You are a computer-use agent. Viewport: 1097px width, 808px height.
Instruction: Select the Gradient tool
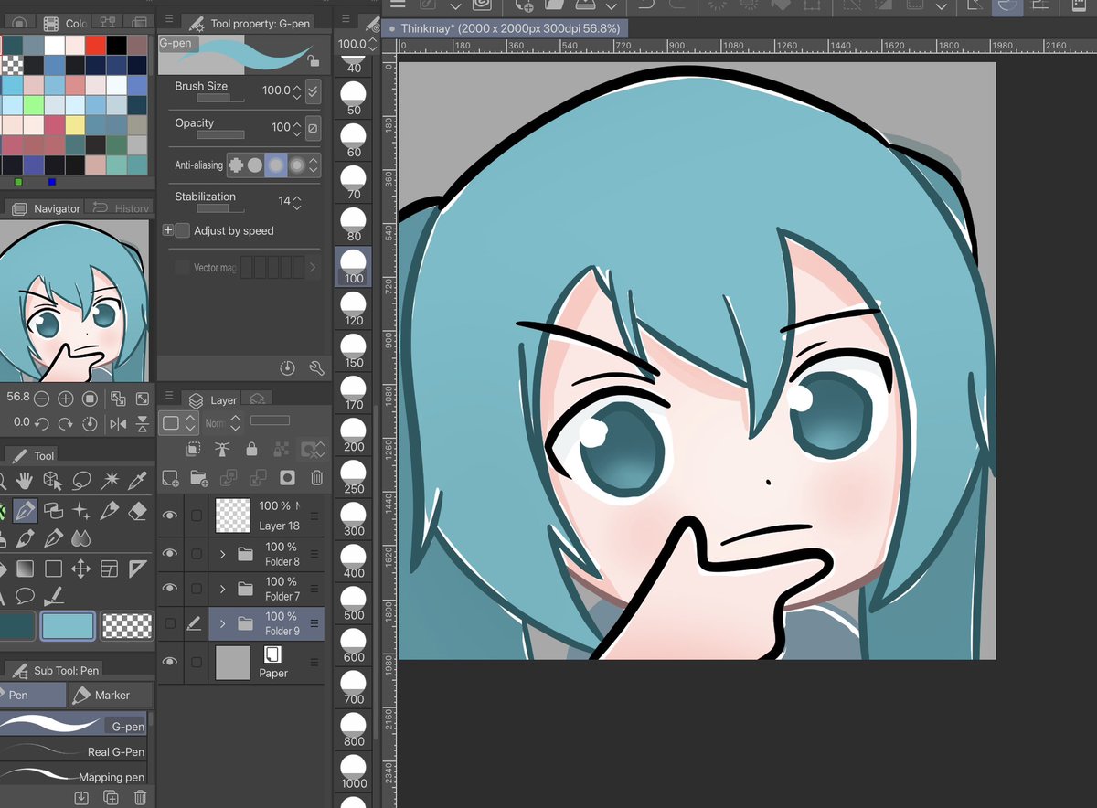(x=25, y=569)
